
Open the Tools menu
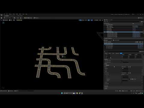pos(14,14)
